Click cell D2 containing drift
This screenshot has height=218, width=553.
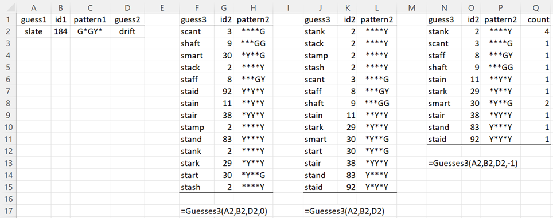(x=127, y=31)
